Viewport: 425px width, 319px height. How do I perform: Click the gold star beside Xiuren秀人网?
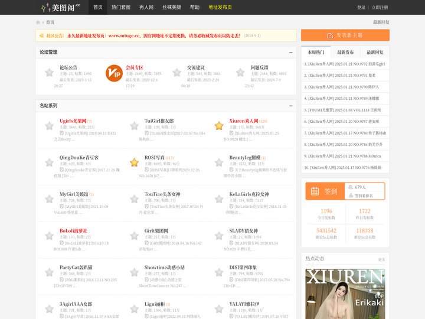[219, 126]
